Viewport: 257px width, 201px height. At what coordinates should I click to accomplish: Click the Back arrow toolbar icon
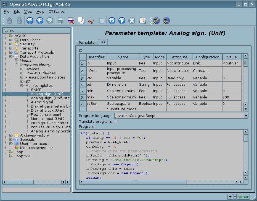pos(40,21)
